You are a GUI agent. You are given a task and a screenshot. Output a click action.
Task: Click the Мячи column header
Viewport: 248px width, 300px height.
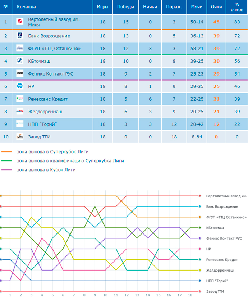point(197,7)
